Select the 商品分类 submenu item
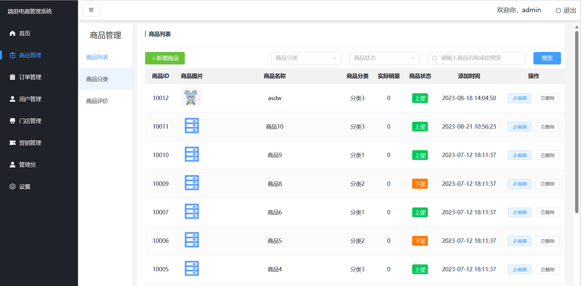 pos(106,79)
